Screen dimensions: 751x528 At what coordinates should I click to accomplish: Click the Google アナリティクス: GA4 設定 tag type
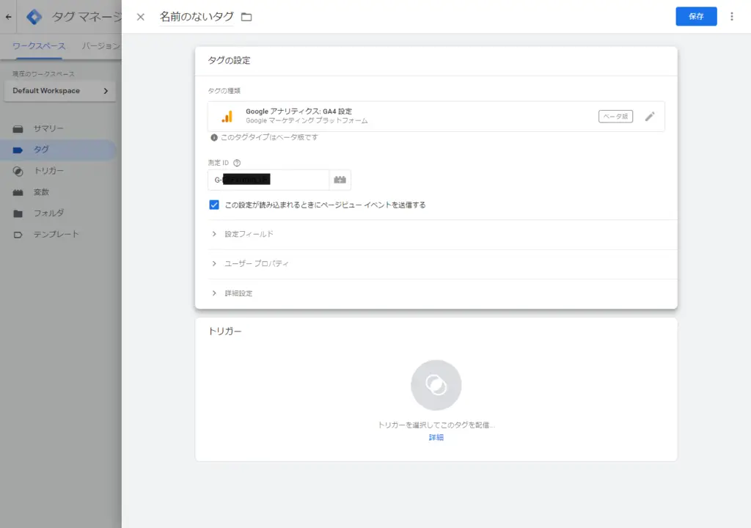436,117
